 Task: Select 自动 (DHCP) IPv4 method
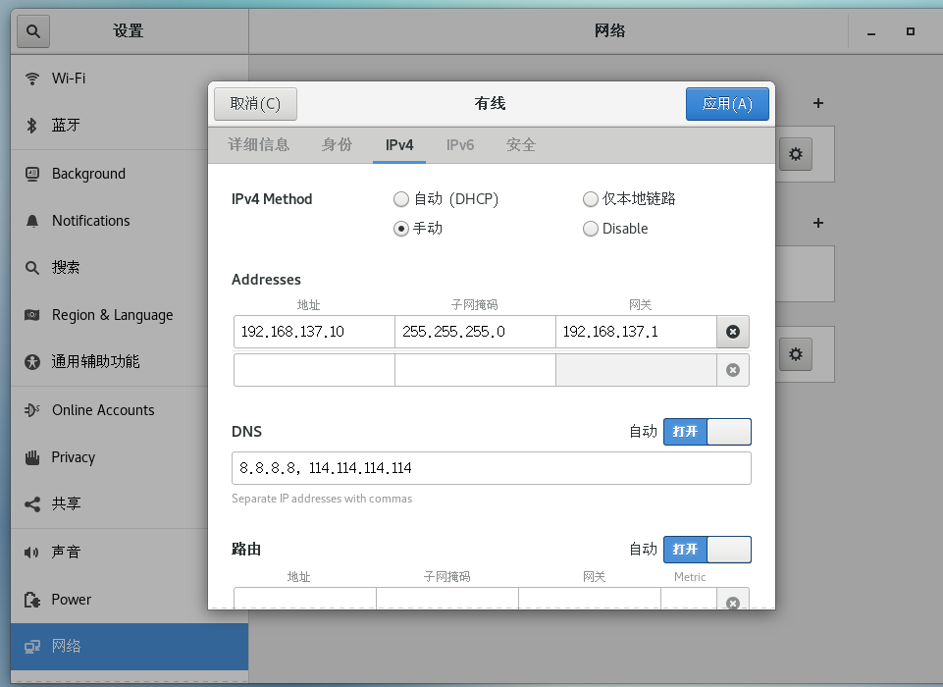click(445, 198)
